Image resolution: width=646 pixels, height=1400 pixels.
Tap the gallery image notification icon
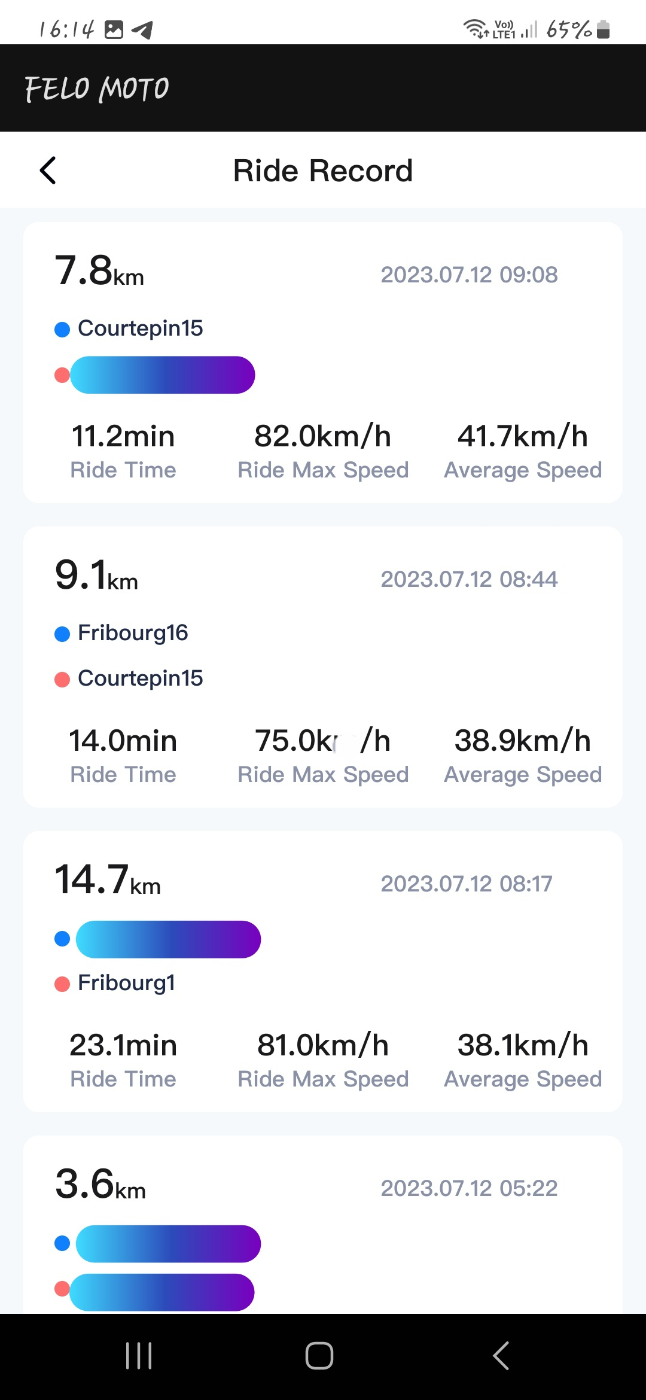[114, 29]
